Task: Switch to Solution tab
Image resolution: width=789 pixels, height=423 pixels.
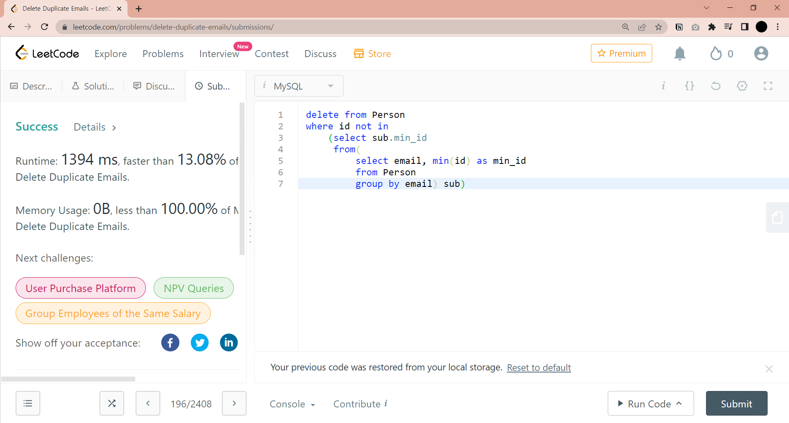Action: [x=93, y=86]
